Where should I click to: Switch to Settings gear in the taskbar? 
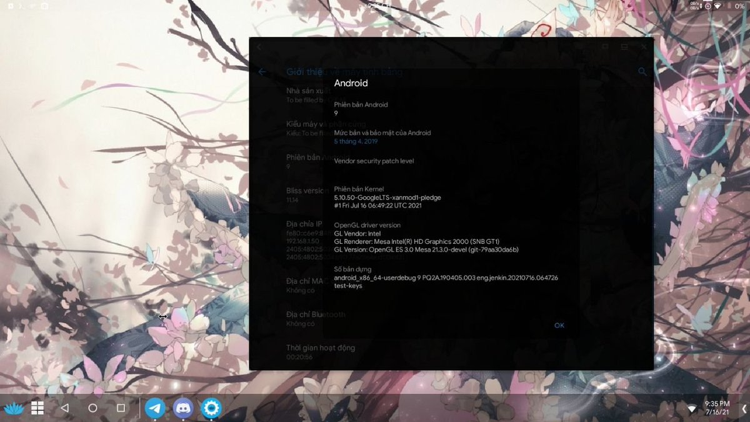pyautogui.click(x=211, y=408)
